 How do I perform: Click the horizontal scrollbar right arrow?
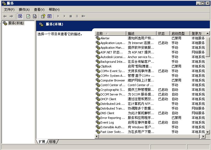pyautogui.click(x=203, y=137)
